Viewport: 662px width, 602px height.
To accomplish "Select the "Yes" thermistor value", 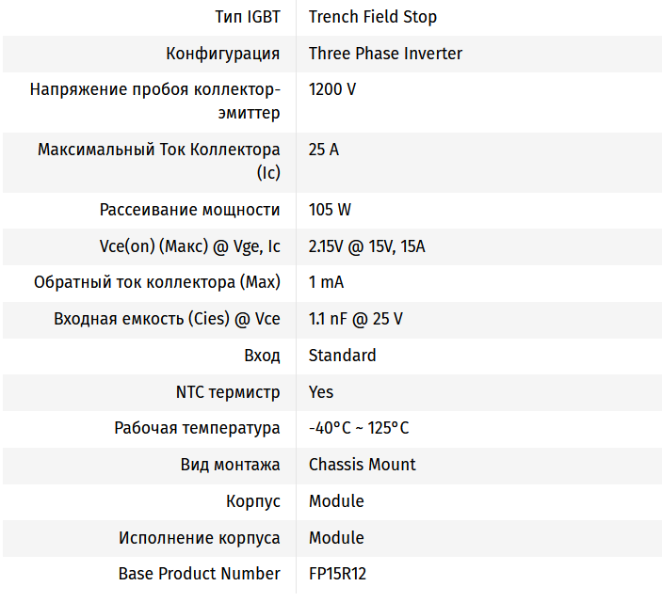I will tap(321, 392).
